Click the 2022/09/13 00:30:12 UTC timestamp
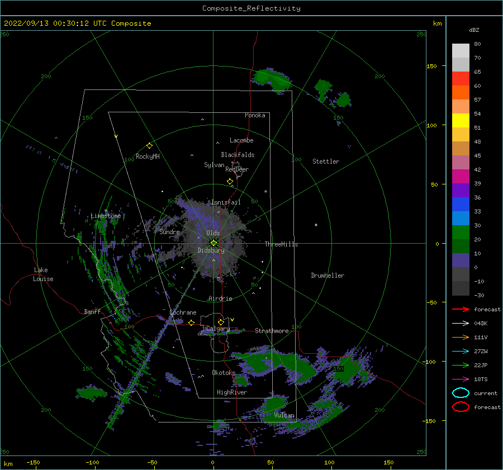 (55, 23)
